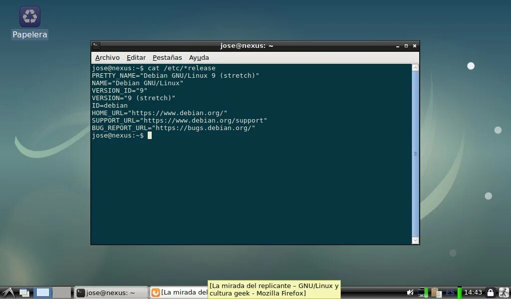Toggle the muted volume speaker tray icon
Image resolution: width=511 pixels, height=299 pixels.
410,293
